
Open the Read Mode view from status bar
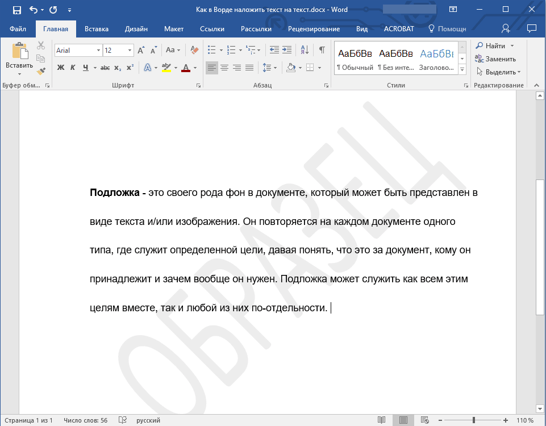381,420
